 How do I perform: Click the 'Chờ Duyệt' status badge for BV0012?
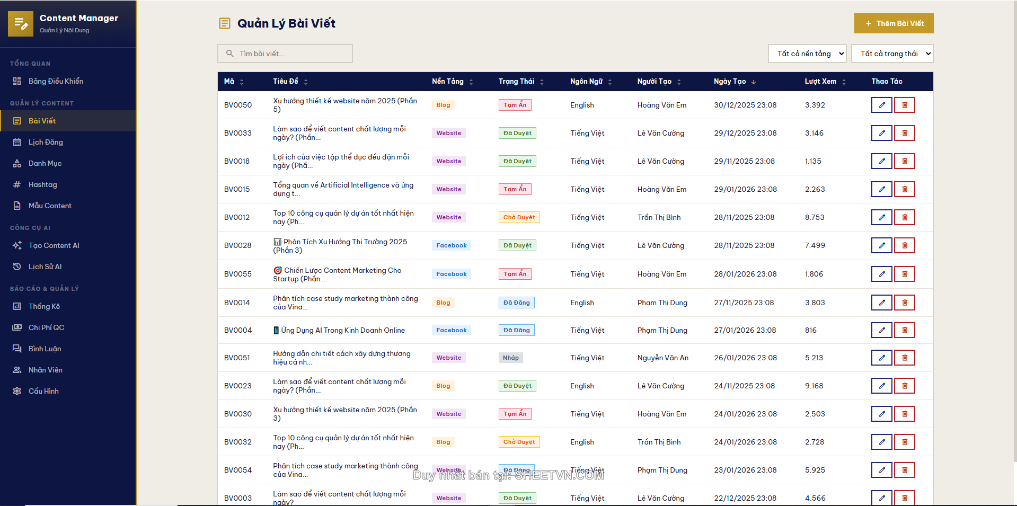tap(519, 217)
